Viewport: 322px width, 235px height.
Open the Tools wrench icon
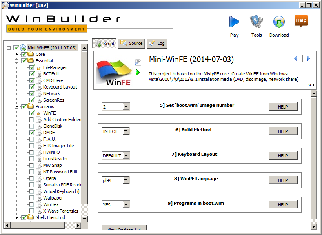click(256, 22)
